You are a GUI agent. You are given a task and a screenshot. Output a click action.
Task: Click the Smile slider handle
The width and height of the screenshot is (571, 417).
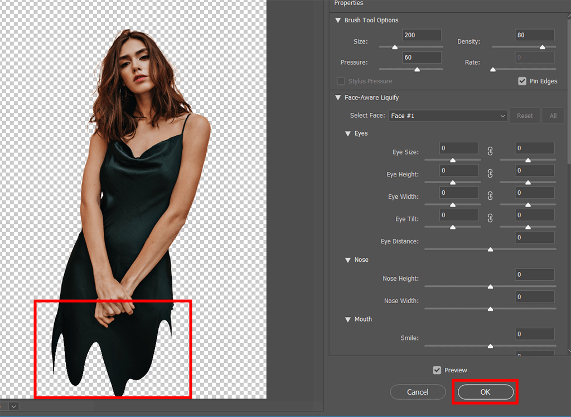(490, 346)
